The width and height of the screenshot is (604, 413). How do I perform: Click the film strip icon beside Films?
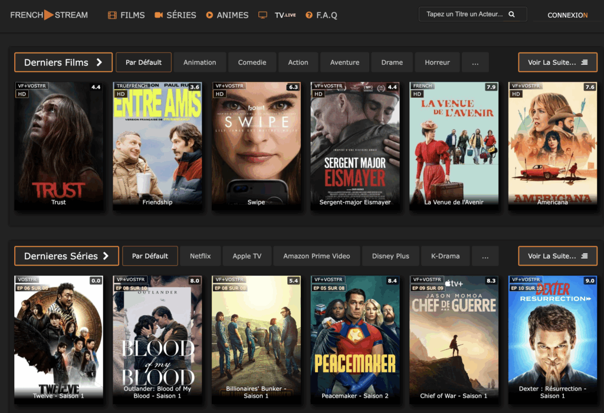[x=112, y=15]
